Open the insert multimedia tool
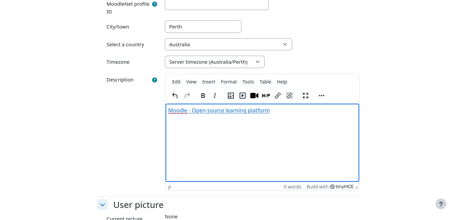Screen dimensions: 457x220 (243, 96)
